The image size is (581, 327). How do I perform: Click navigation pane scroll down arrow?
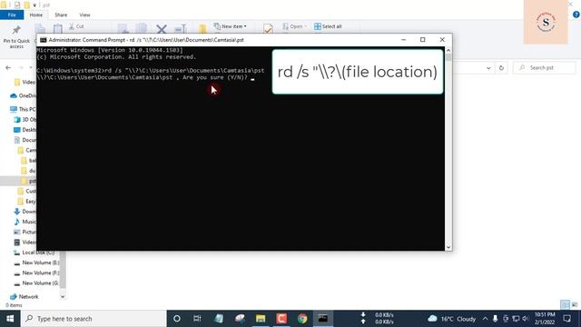(x=63, y=297)
